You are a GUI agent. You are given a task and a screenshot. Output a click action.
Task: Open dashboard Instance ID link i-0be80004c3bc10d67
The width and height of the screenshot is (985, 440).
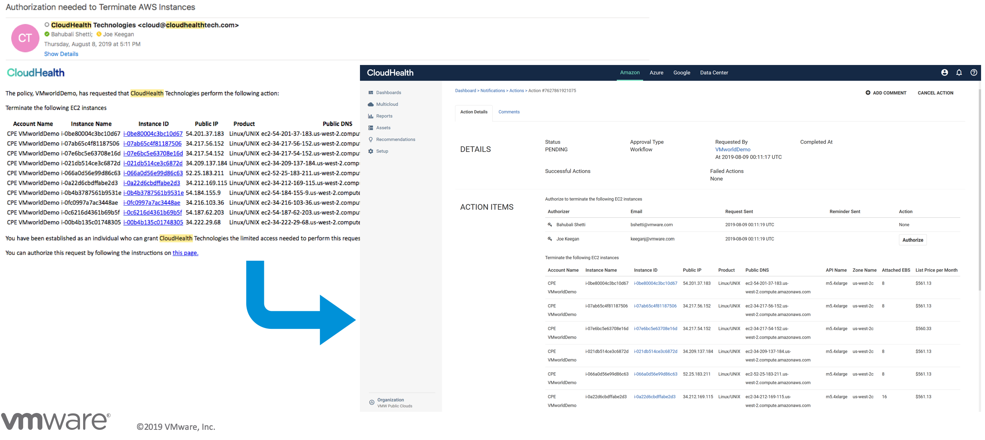[655, 283]
